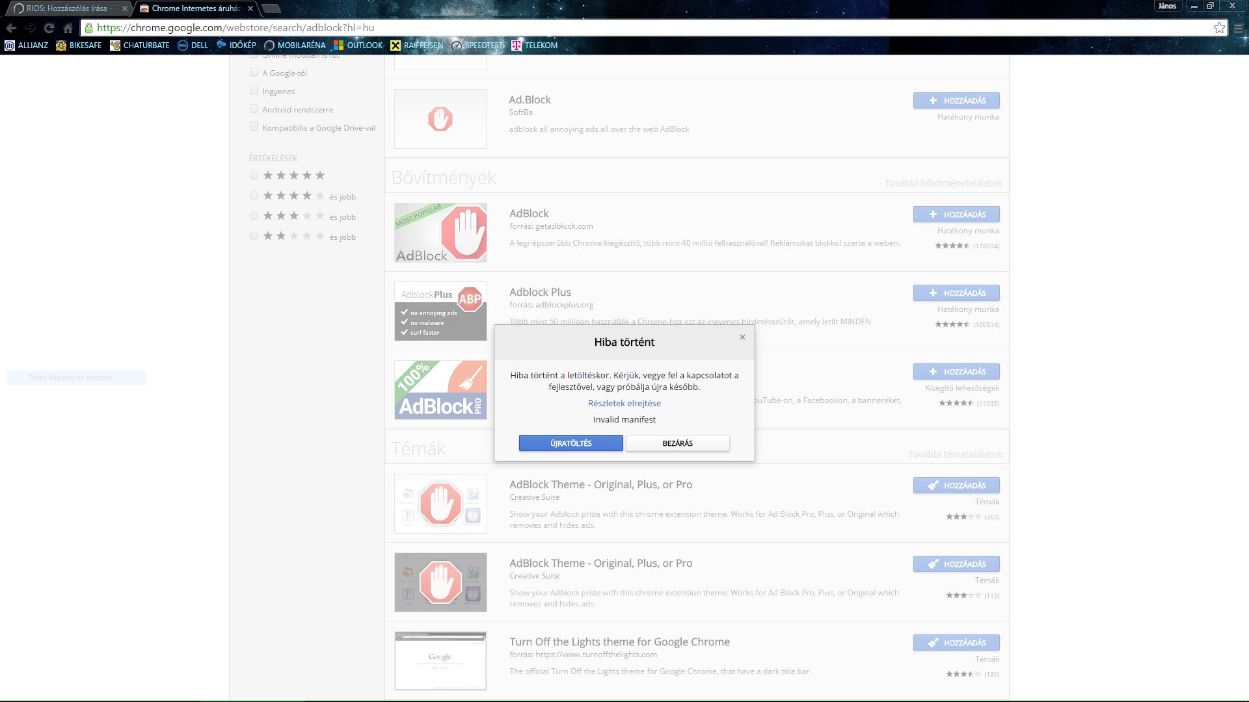The image size is (1249, 702).
Task: Click the Teljes képernyős metszet label
Action: click(x=70, y=378)
